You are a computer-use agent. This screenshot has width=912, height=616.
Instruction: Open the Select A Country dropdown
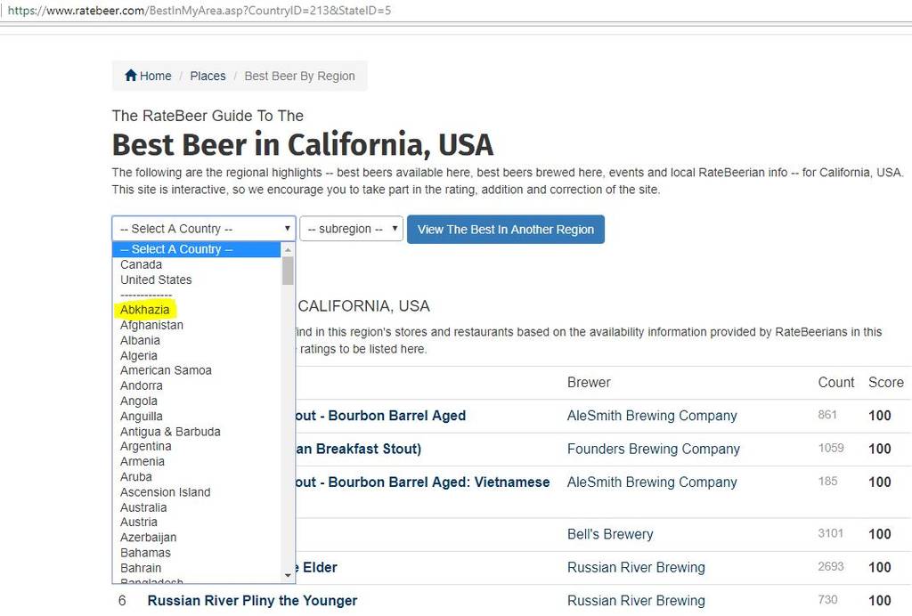pos(204,229)
